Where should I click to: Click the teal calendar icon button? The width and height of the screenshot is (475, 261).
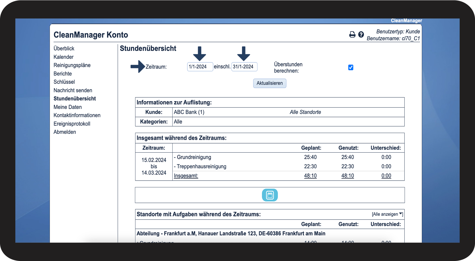(270, 195)
